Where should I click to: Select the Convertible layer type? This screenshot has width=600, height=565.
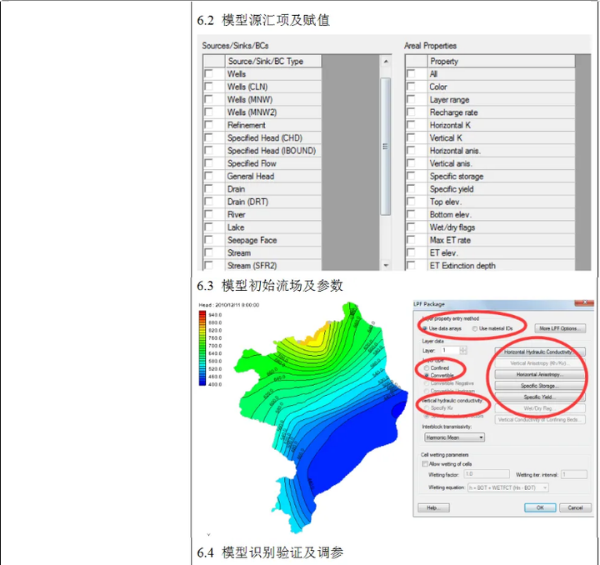tap(427, 375)
